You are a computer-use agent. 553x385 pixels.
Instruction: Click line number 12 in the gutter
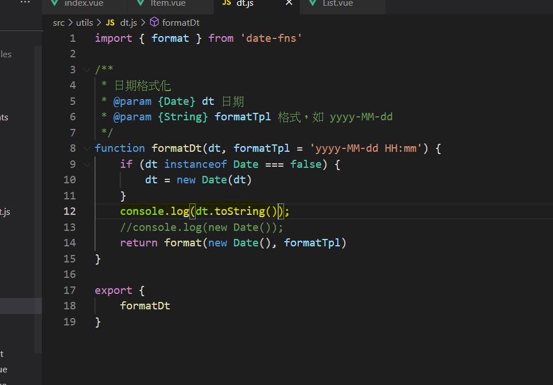(69, 211)
